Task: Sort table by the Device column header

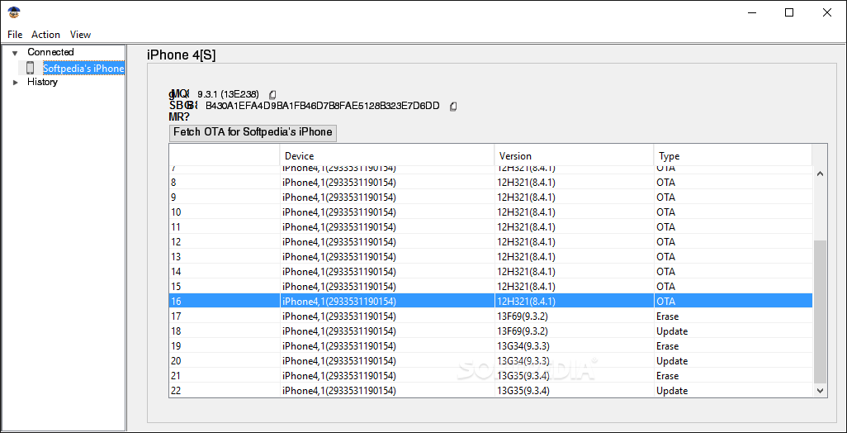Action: click(386, 156)
